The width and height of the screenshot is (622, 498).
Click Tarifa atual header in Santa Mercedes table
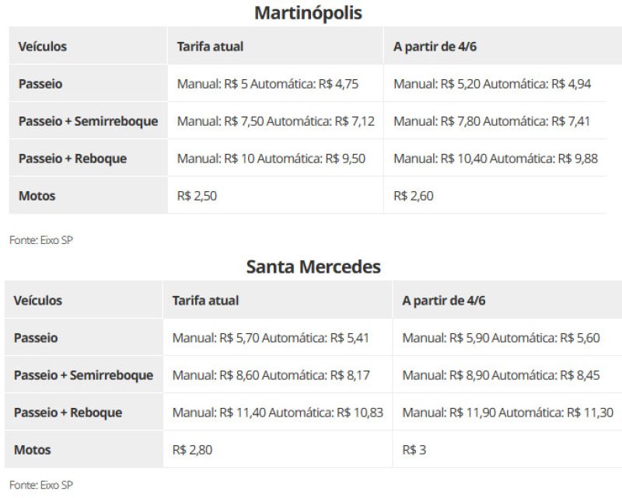click(205, 301)
